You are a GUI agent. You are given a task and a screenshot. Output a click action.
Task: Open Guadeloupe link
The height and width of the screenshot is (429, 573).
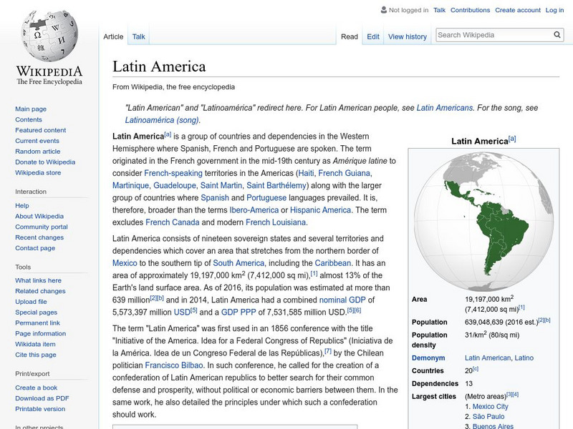click(x=175, y=185)
